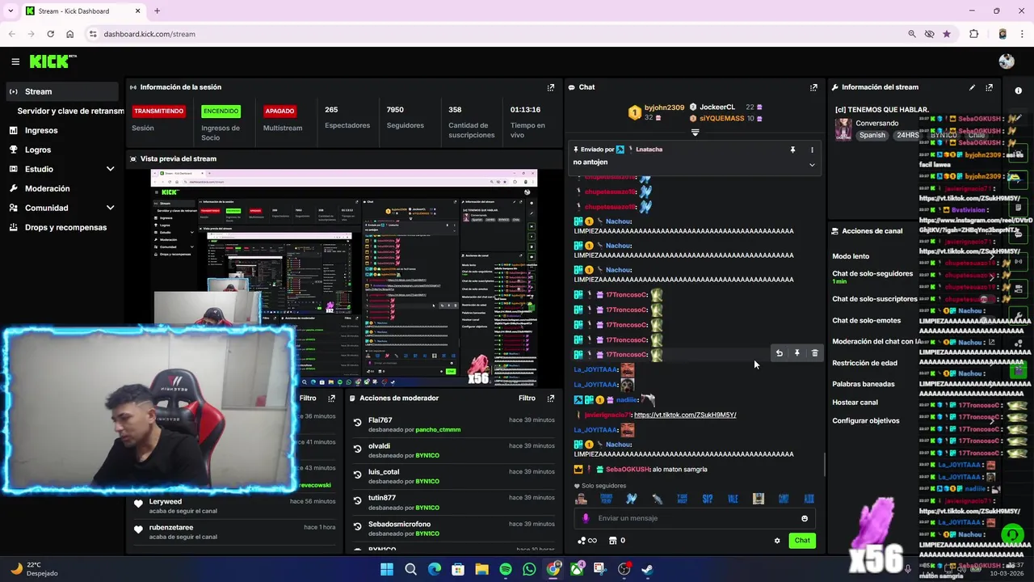Edit the stream information with pencil icon
This screenshot has height=582, width=1034.
tap(972, 87)
